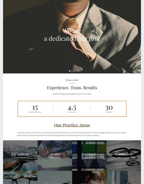Click the 'Welcome to Liberis' subtitle text

pos(72,80)
